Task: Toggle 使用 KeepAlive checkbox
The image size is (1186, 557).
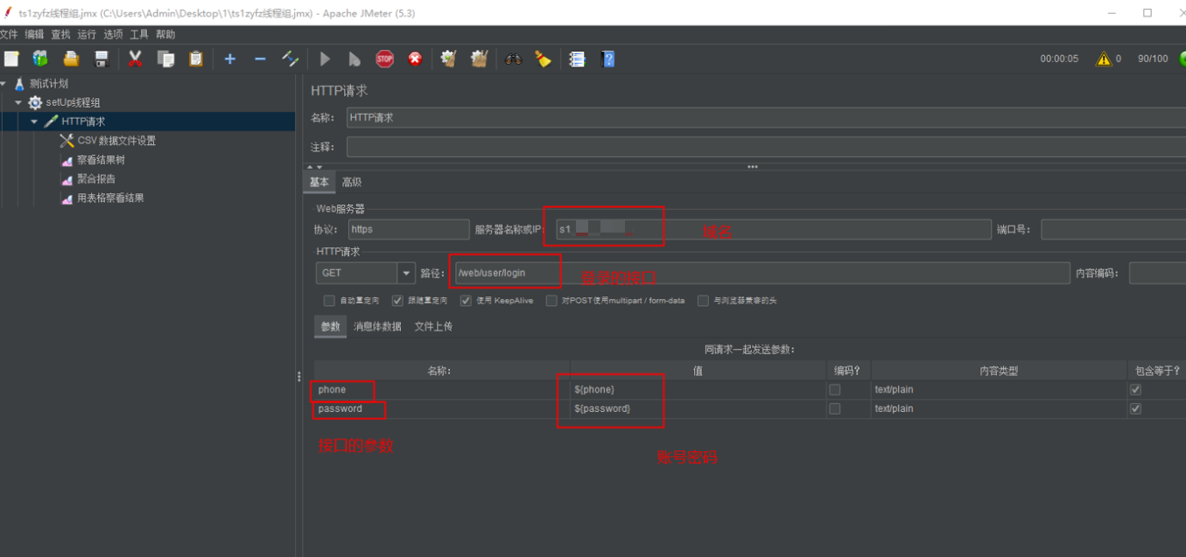Action: [x=466, y=301]
